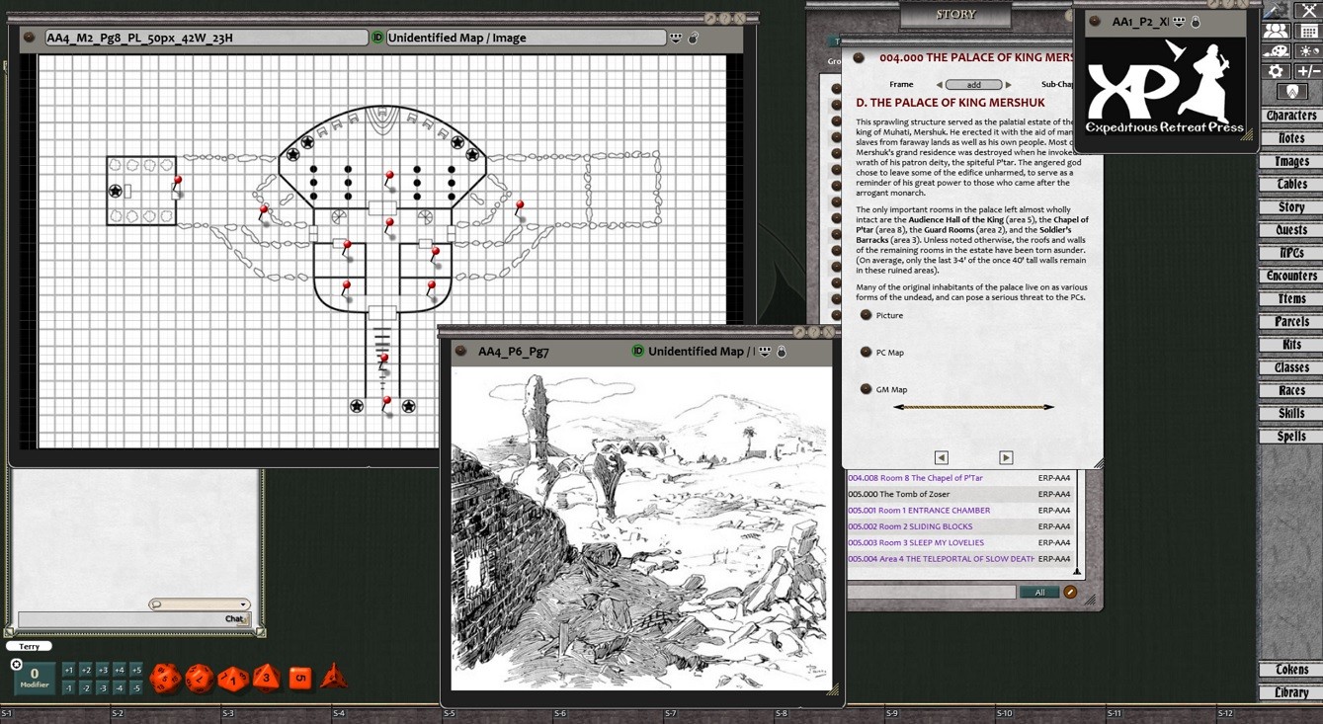Open the Modifiers plus/minus icon

pyautogui.click(x=1308, y=71)
